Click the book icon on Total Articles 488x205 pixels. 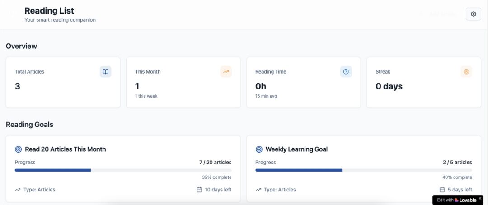(105, 71)
